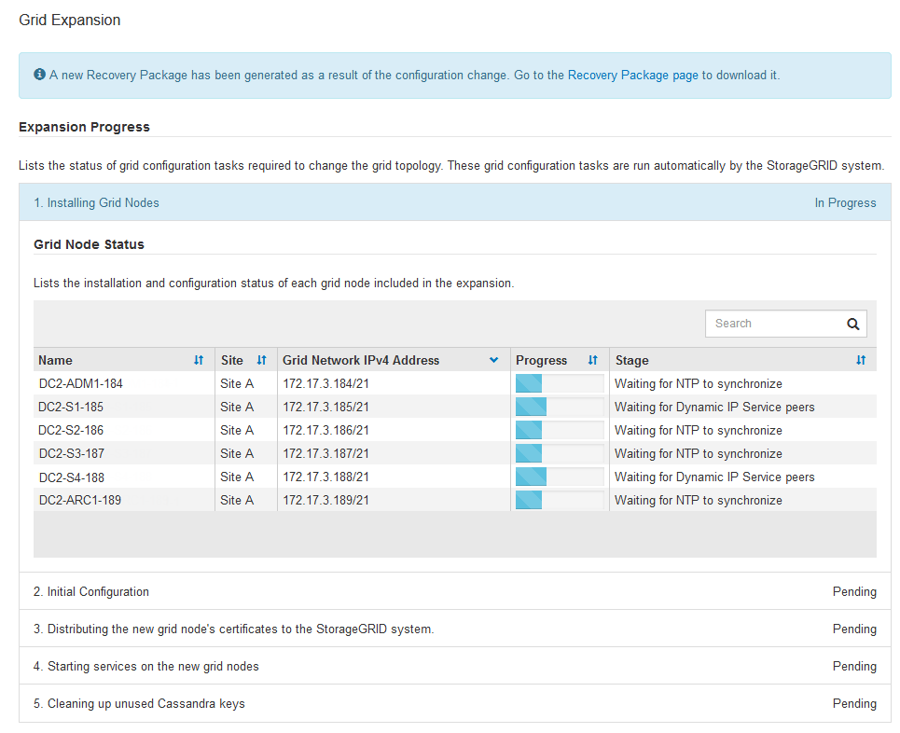This screenshot has height=733, width=900.
Task: Click the 172.17.3.186/21 address cell
Action: coord(325,431)
